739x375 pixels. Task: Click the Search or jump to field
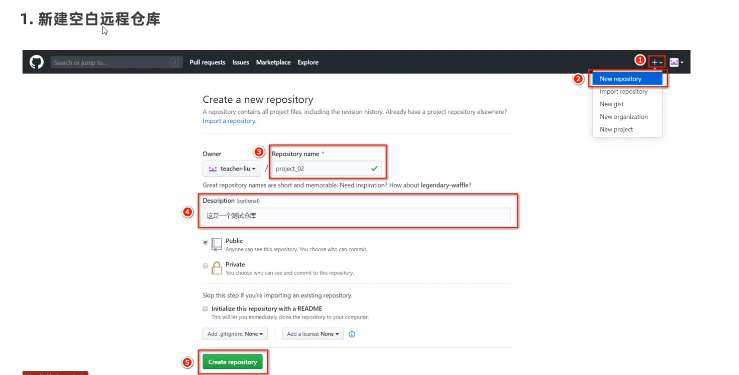(x=116, y=62)
